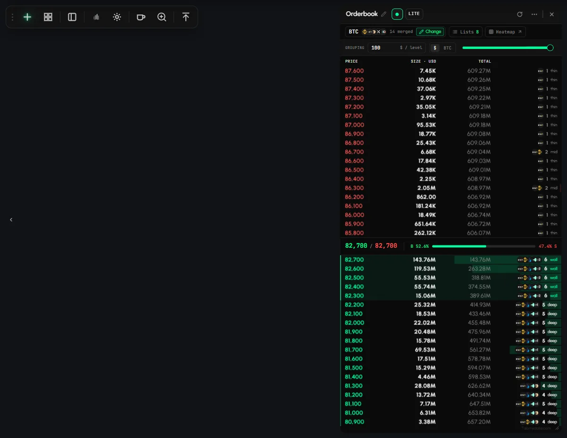Image resolution: width=567 pixels, height=438 pixels.
Task: Click the exchange icons in the 82,000 row
Action: click(x=527, y=323)
